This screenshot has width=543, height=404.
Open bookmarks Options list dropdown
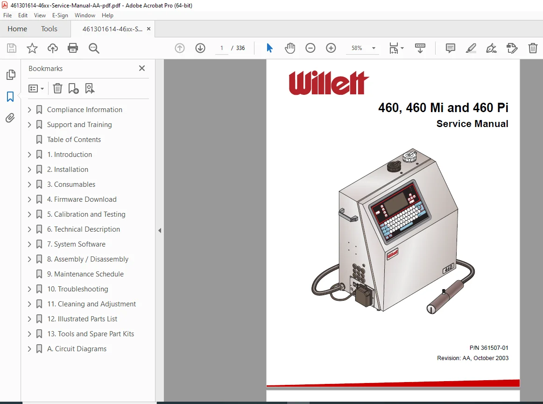click(x=36, y=88)
